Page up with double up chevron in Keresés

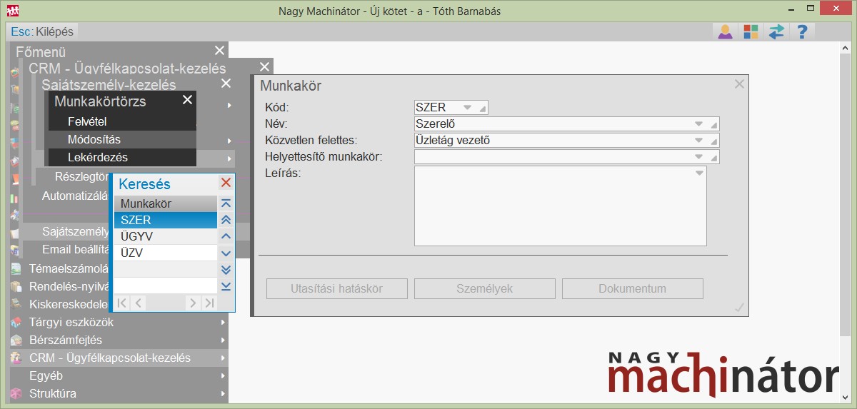[x=226, y=220]
